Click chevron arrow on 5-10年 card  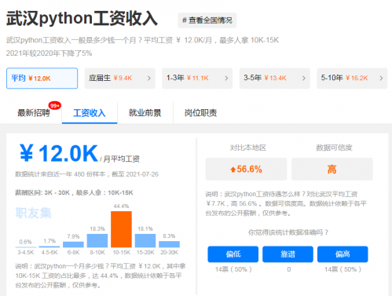[x=381, y=79]
